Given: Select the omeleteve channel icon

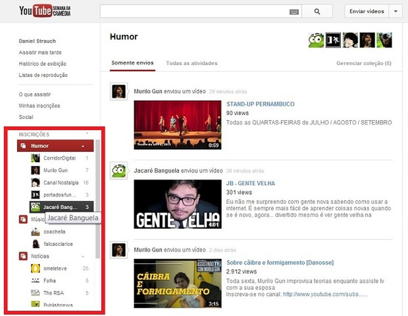Looking at the screenshot, I should pyautogui.click(x=35, y=268).
